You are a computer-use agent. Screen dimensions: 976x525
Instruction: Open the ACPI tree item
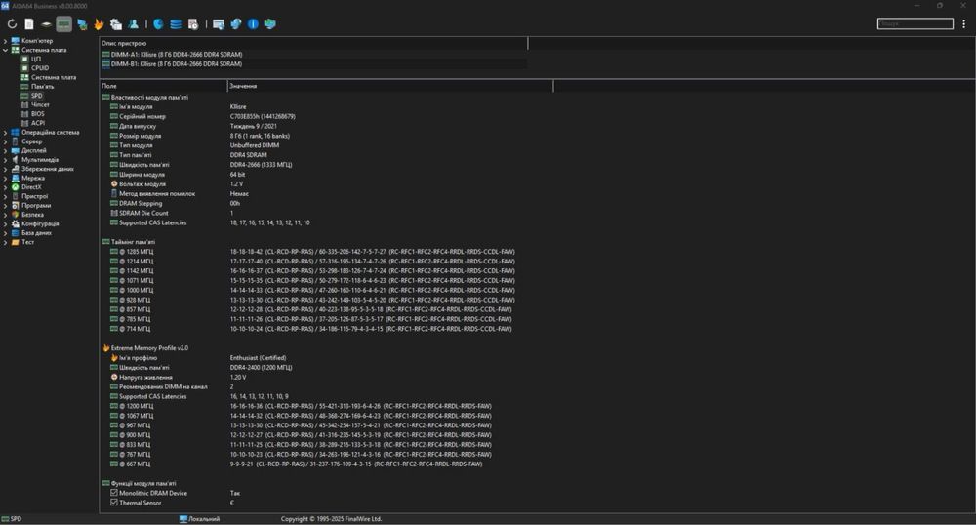tap(38, 123)
